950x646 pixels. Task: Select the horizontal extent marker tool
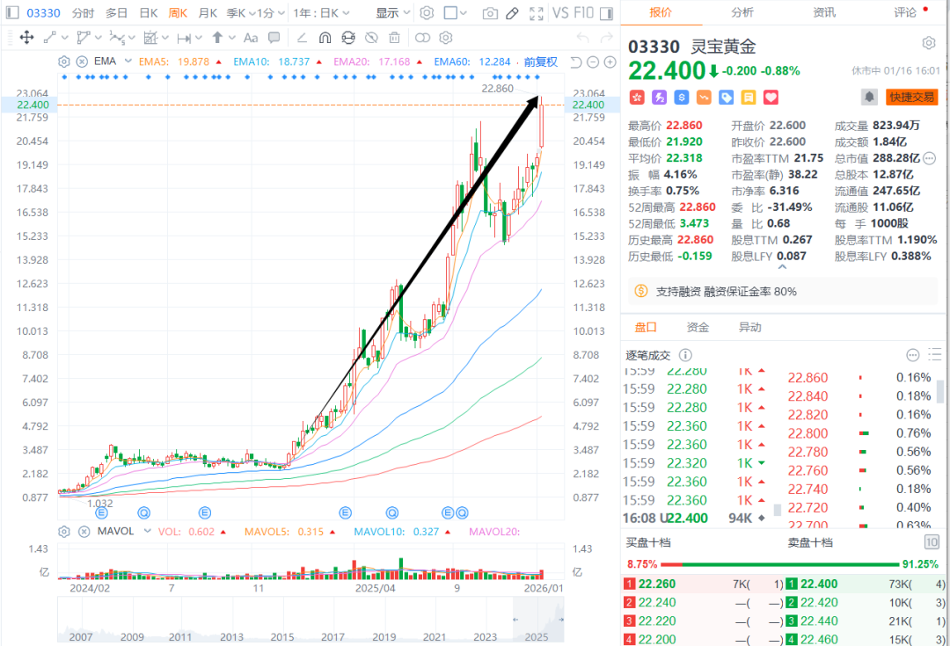click(x=184, y=38)
